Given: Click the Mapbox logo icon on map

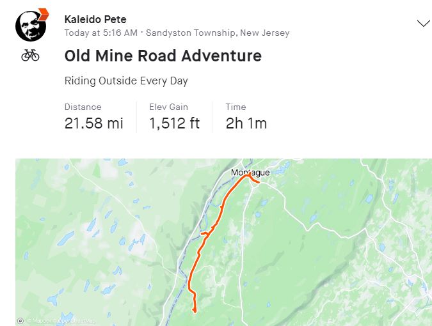Looking at the screenshot, I should [20, 320].
